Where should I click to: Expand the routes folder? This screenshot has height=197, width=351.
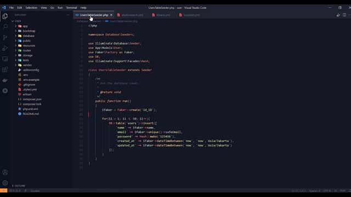pyautogui.click(x=27, y=50)
